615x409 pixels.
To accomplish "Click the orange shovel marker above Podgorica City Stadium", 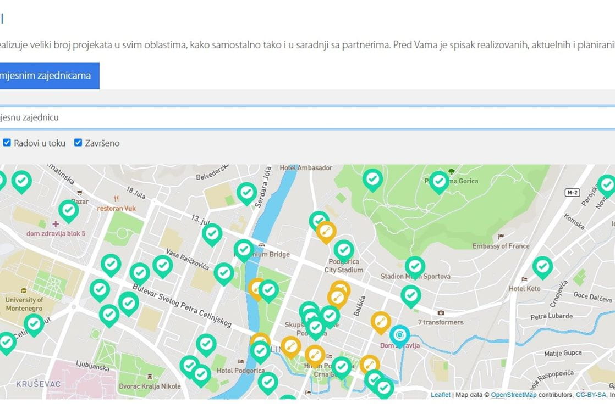I will tap(326, 231).
